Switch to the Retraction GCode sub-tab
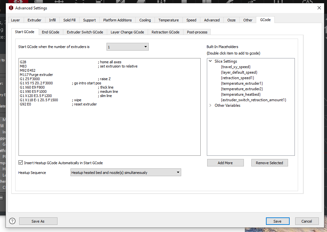Screen dimensions: 327x232 click(x=165, y=32)
